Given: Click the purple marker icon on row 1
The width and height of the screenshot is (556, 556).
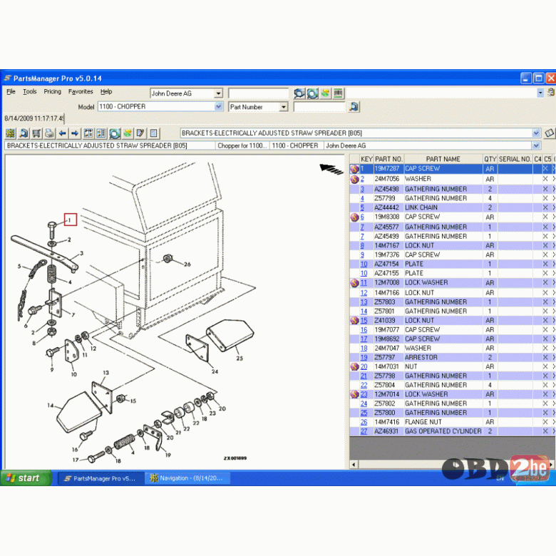Looking at the screenshot, I should tap(354, 169).
